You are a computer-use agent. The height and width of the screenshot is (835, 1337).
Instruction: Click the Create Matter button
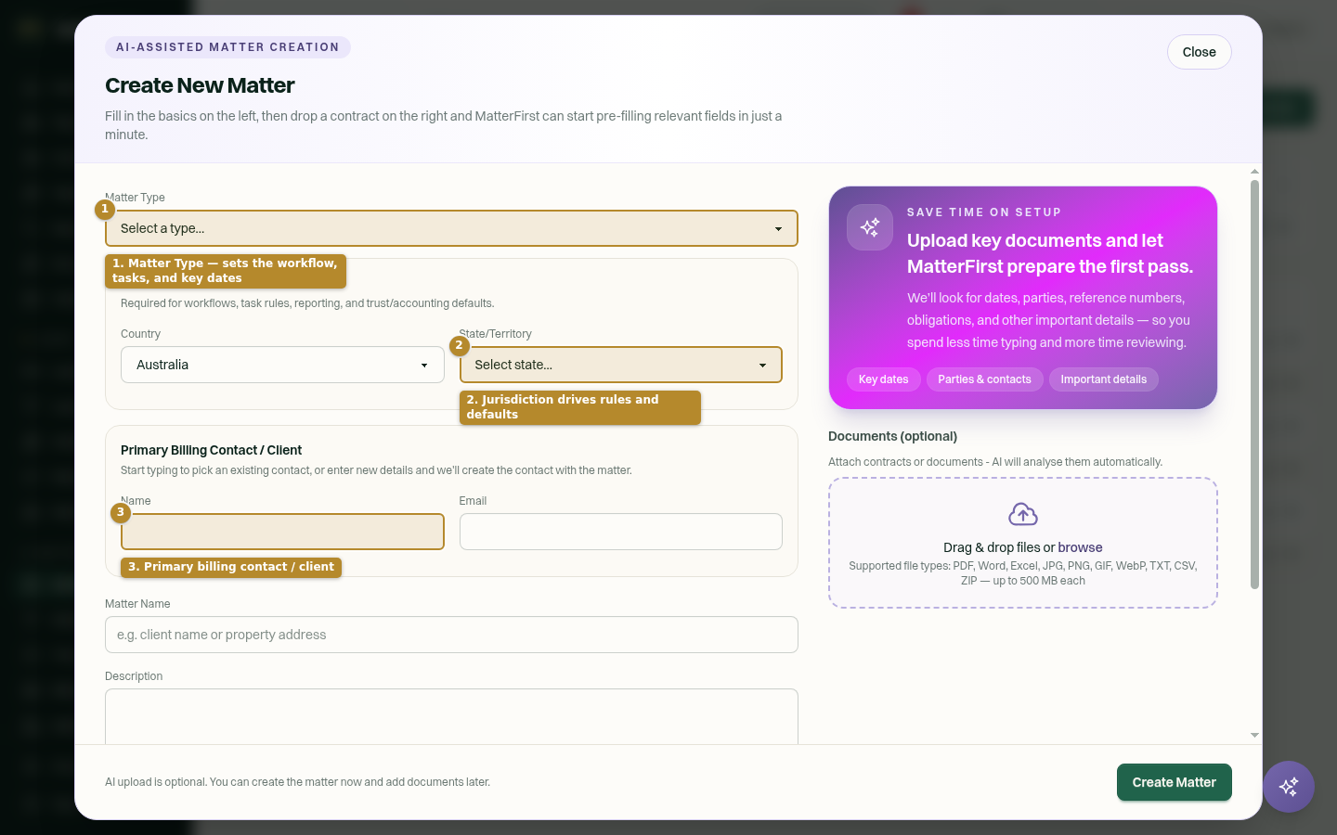(x=1174, y=782)
